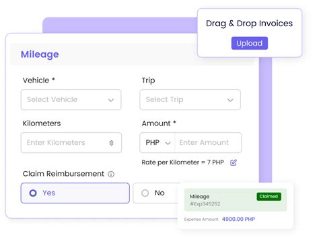Click the Mileage section heading
Viewport: 319px width, 251px height.
pos(40,54)
